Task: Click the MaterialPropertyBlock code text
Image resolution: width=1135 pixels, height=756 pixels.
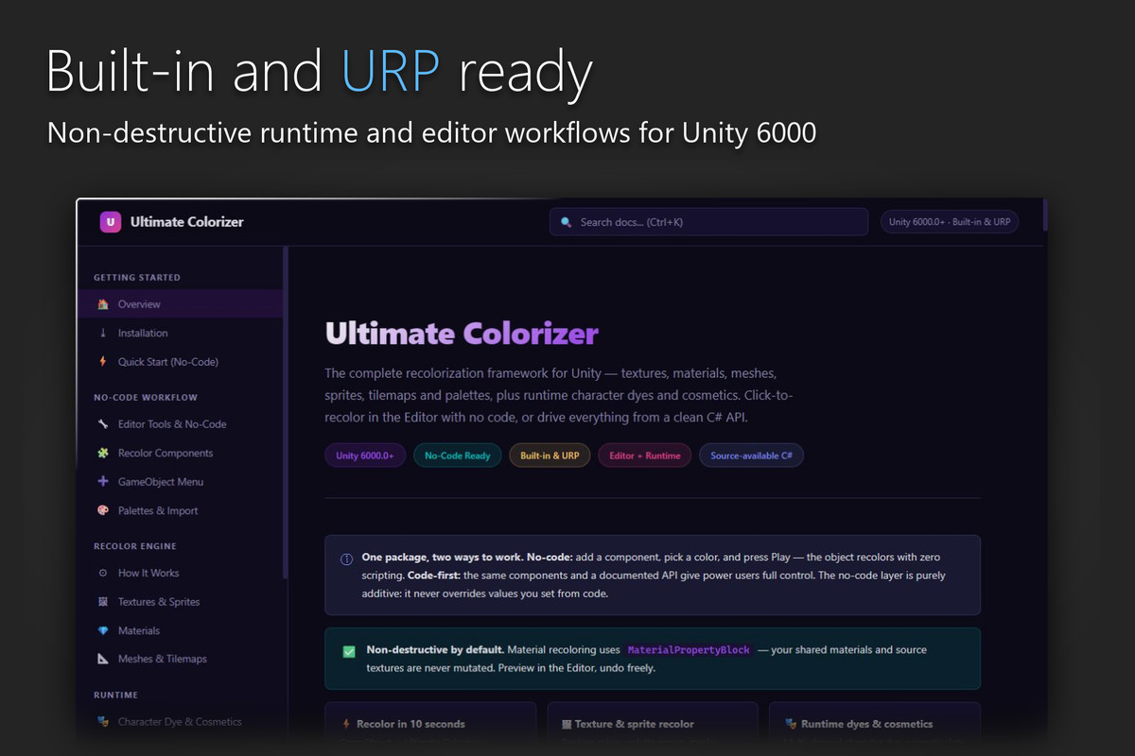Action: click(689, 650)
